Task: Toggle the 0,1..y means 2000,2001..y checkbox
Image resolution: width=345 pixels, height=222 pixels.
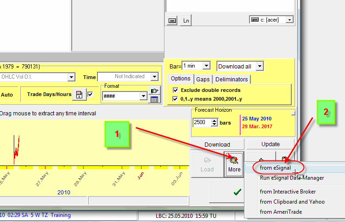Action: (x=175, y=99)
